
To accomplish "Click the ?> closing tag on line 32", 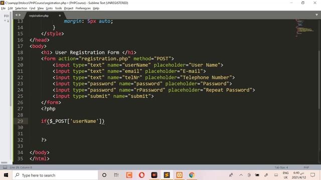I will pyautogui.click(x=44, y=140).
